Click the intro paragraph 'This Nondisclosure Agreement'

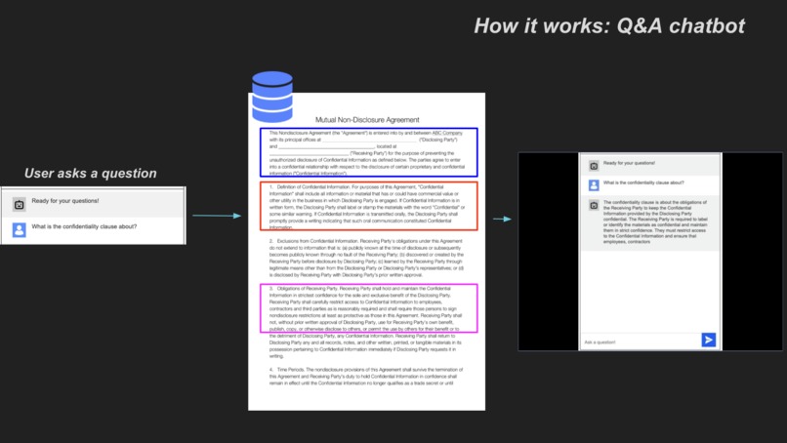tap(368, 152)
